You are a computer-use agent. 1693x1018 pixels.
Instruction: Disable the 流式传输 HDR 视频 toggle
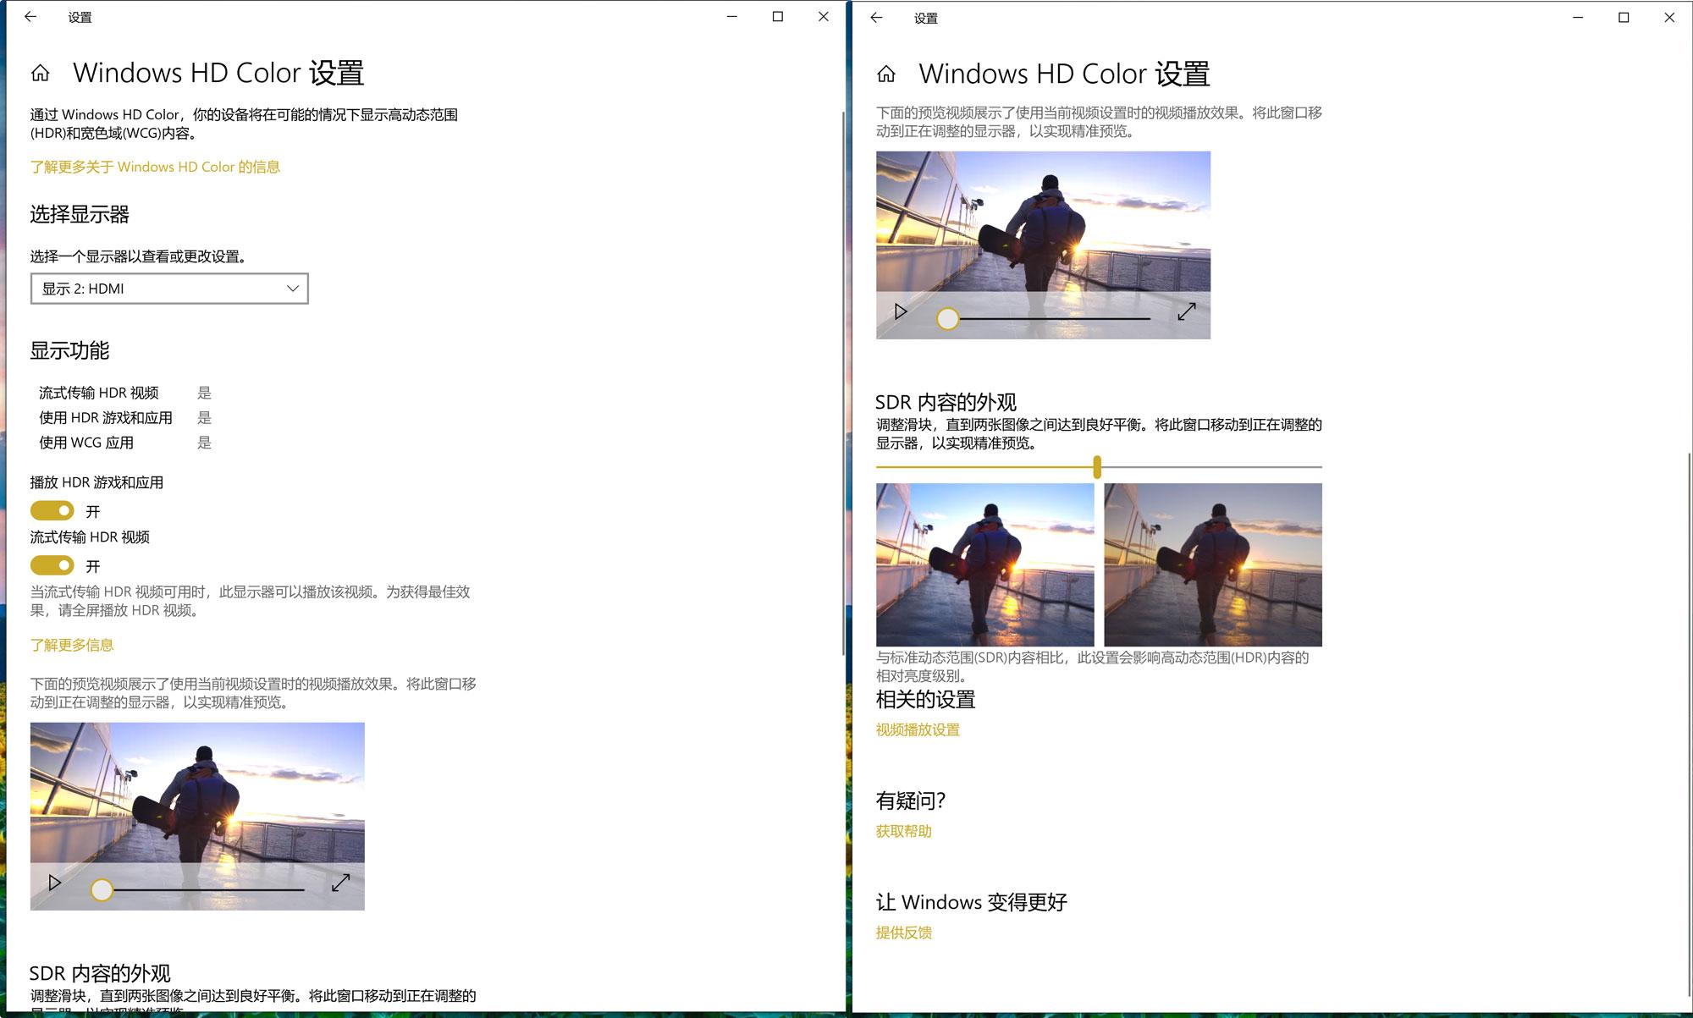52,565
